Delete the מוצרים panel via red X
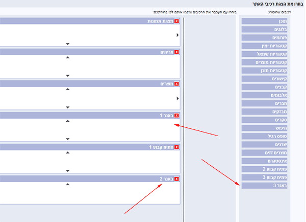Viewport: 306px width, 222px height. pyautogui.click(x=177, y=84)
